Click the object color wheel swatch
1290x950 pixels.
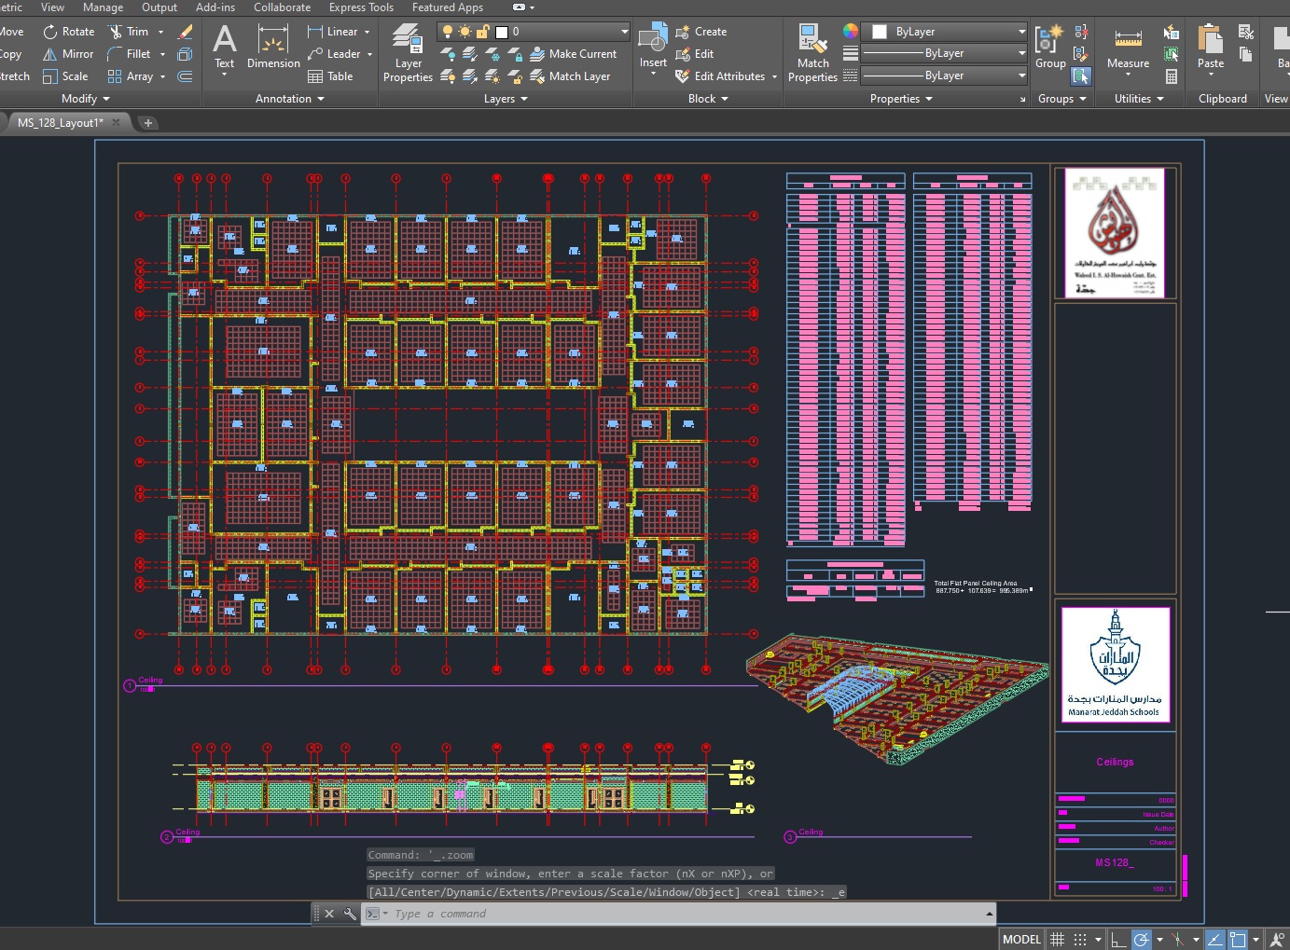[851, 32]
